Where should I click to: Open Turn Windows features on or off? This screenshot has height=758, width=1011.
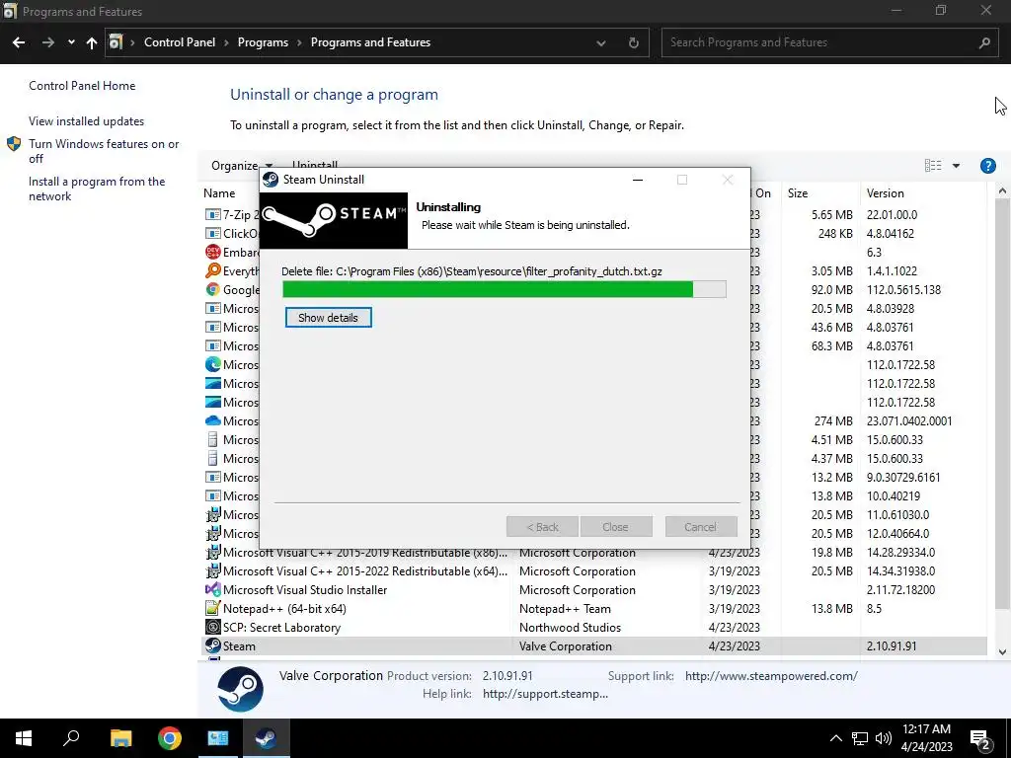(x=103, y=151)
